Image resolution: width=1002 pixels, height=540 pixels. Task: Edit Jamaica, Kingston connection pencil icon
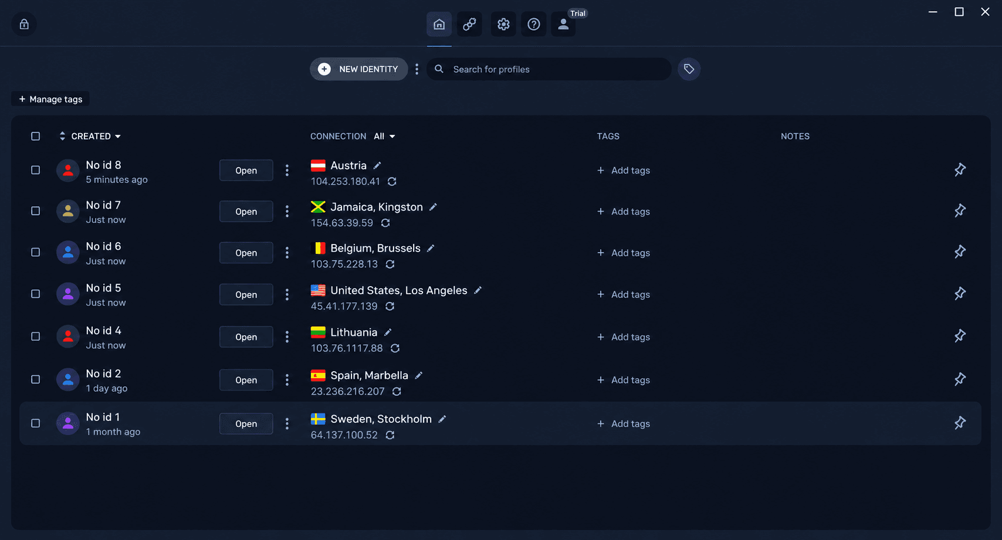coord(433,207)
